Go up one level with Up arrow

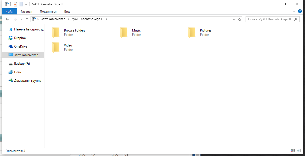coord(27,19)
